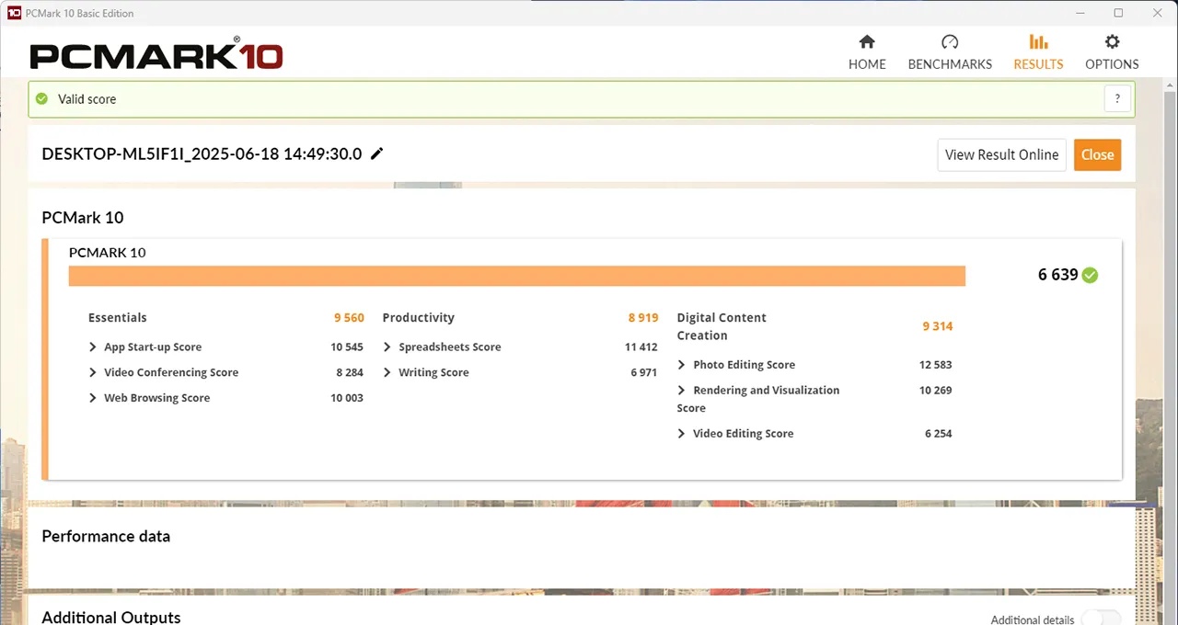
Task: Expand Spreadsheets Score
Action: coord(387,347)
